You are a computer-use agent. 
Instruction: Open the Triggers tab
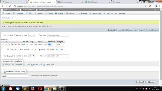tap(120, 13)
